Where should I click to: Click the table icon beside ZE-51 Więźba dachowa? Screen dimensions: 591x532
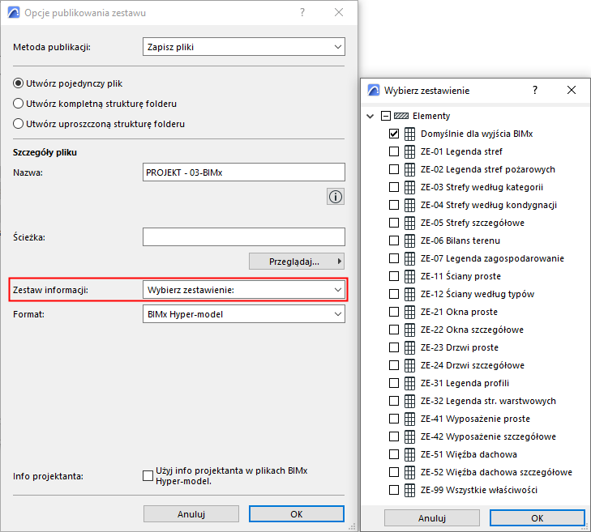(409, 454)
